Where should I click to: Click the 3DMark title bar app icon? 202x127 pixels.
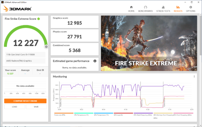[2, 2]
